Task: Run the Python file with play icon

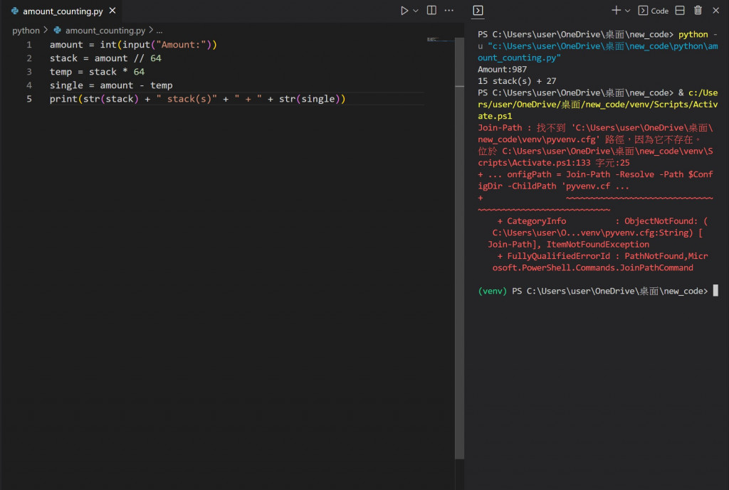Action: click(404, 11)
